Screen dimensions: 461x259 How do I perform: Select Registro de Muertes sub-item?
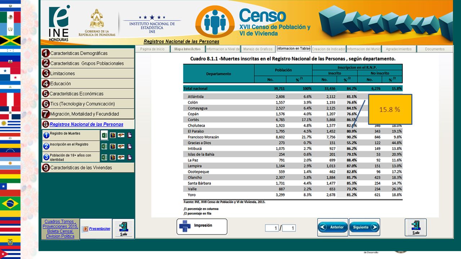[x=70, y=135]
